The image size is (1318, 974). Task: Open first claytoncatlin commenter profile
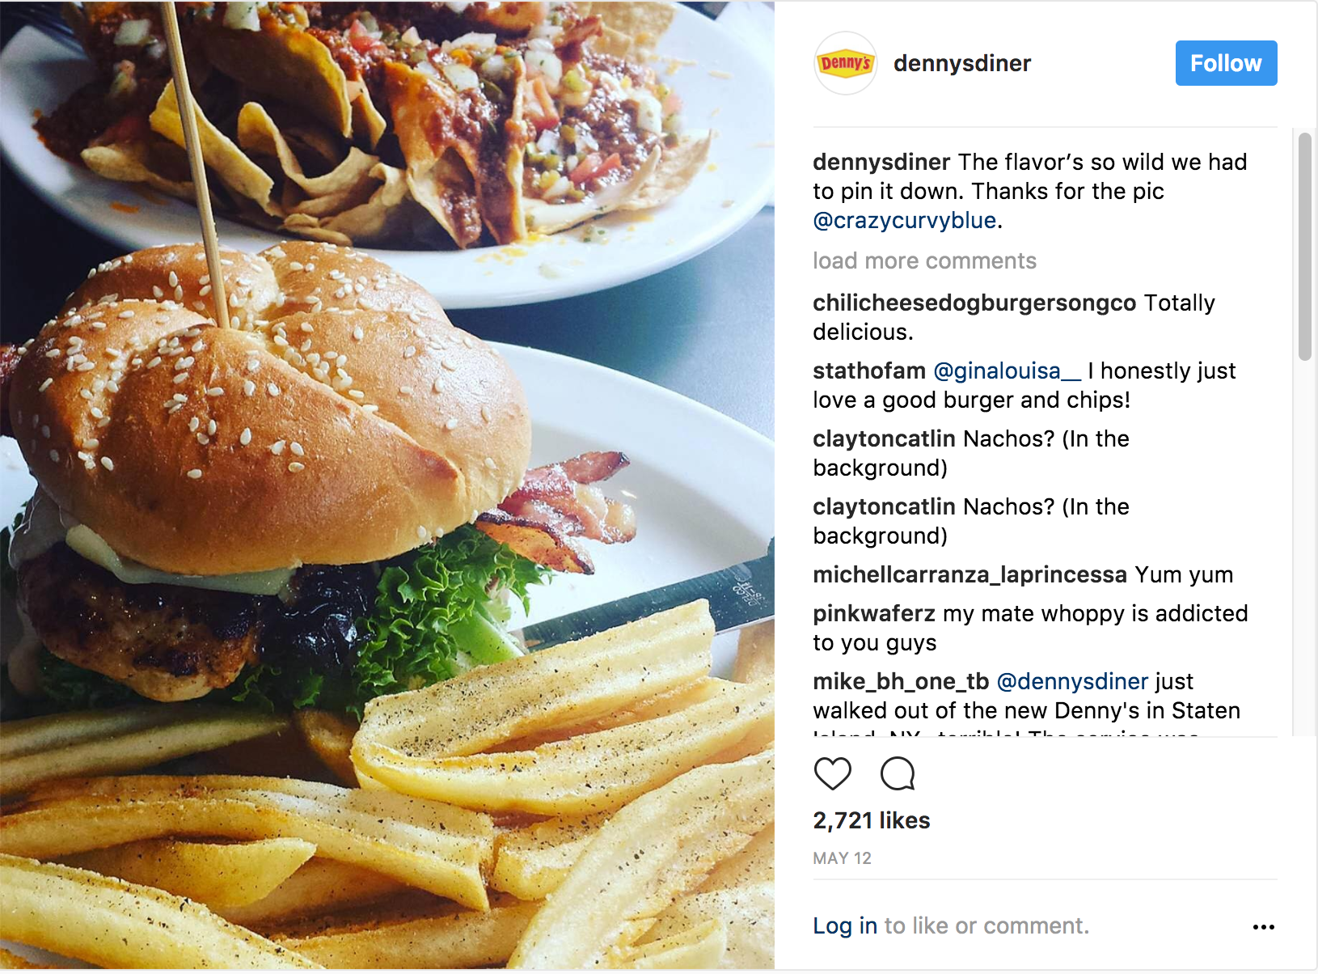[x=884, y=438]
